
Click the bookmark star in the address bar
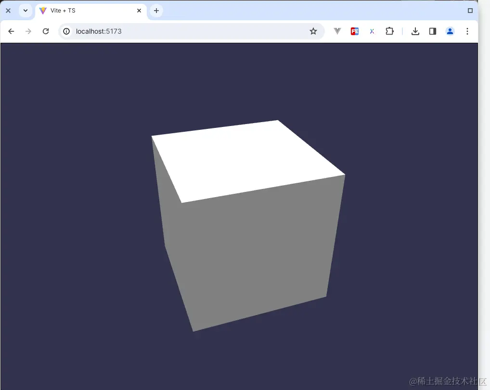tap(314, 31)
